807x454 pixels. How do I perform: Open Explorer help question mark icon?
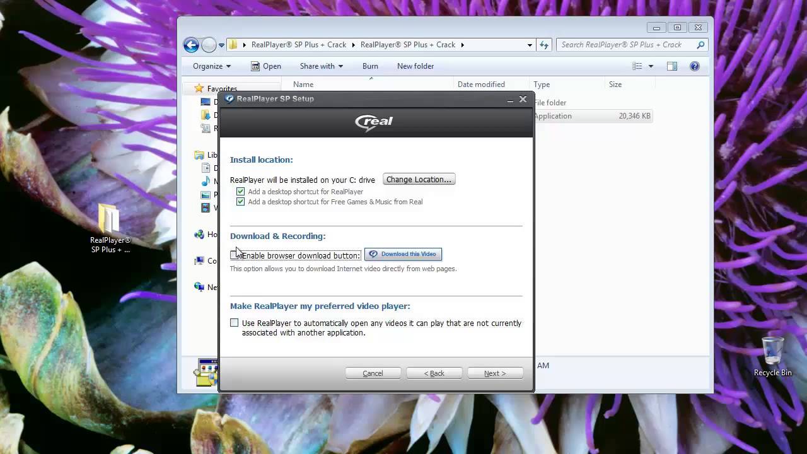coord(695,66)
